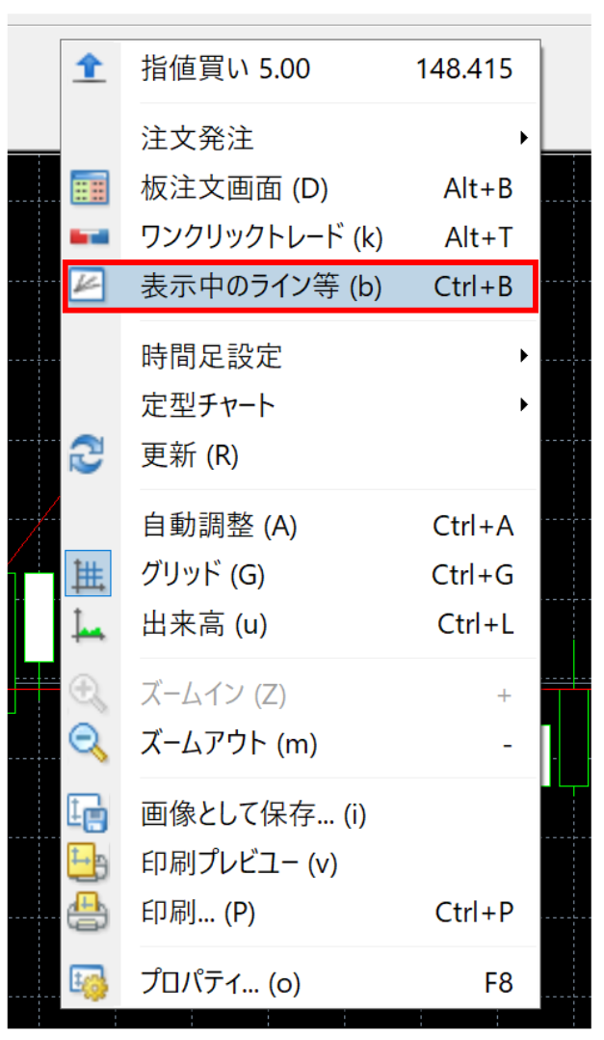
Task: Click the Alt+T shortcut label
Action: click(479, 236)
